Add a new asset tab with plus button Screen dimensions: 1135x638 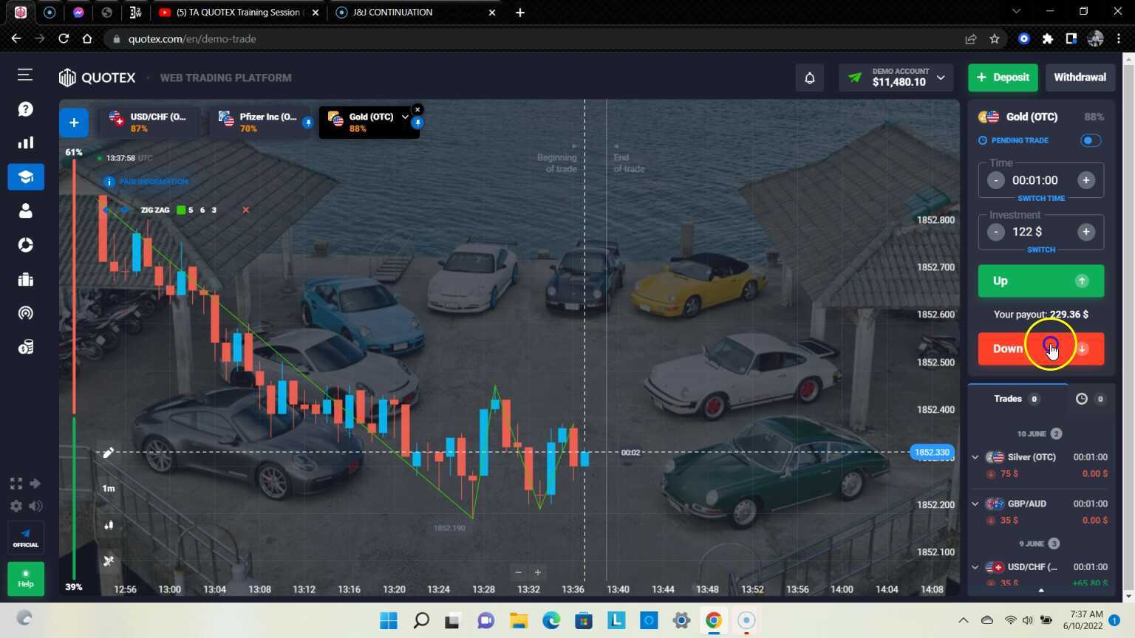click(x=74, y=123)
